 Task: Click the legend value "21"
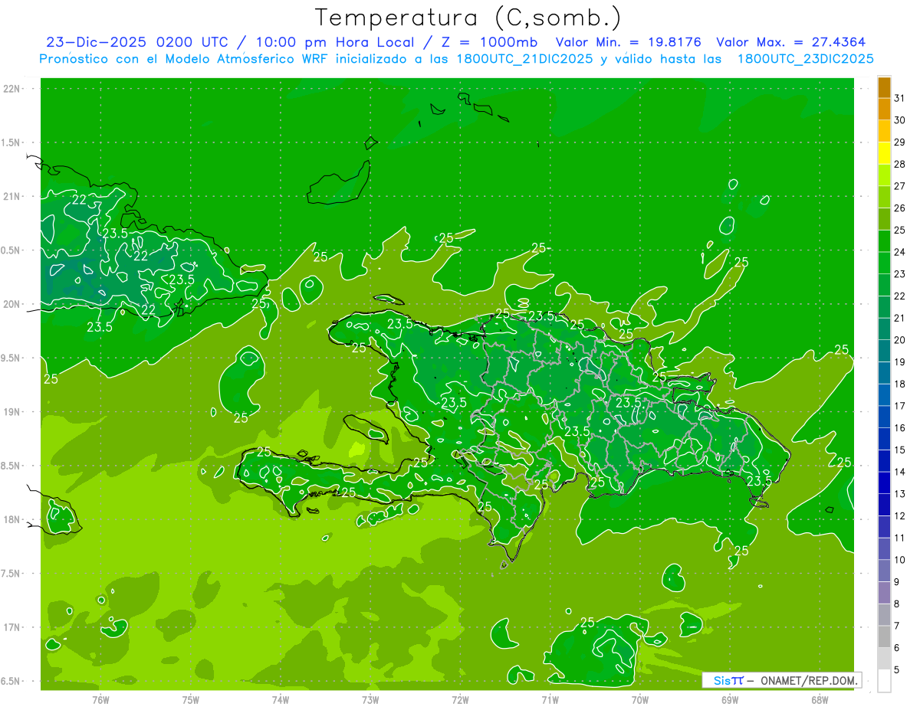tap(900, 318)
